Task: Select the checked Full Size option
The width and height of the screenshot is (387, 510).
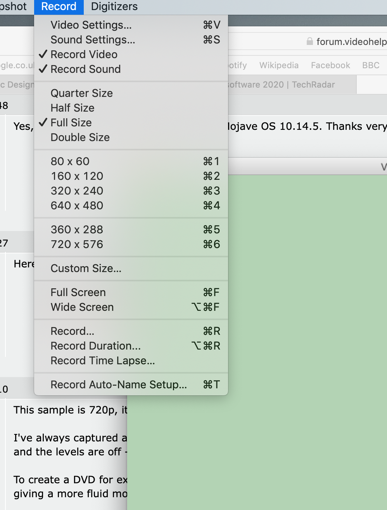Action: [x=71, y=123]
